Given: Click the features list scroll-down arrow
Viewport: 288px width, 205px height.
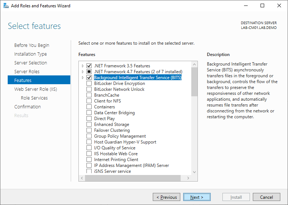Looking at the screenshot, I should click(195, 171).
